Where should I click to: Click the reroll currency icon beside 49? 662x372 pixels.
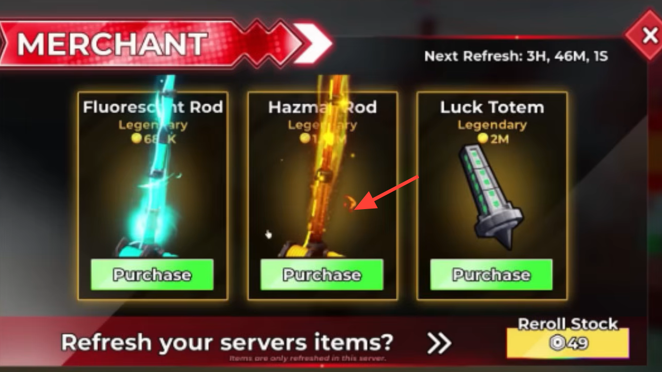click(x=557, y=343)
